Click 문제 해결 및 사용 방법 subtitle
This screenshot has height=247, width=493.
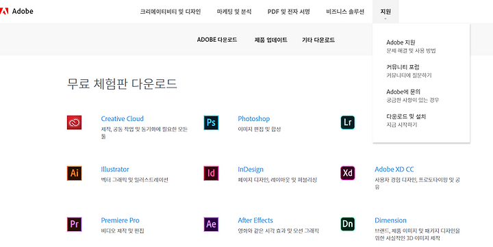pos(411,51)
